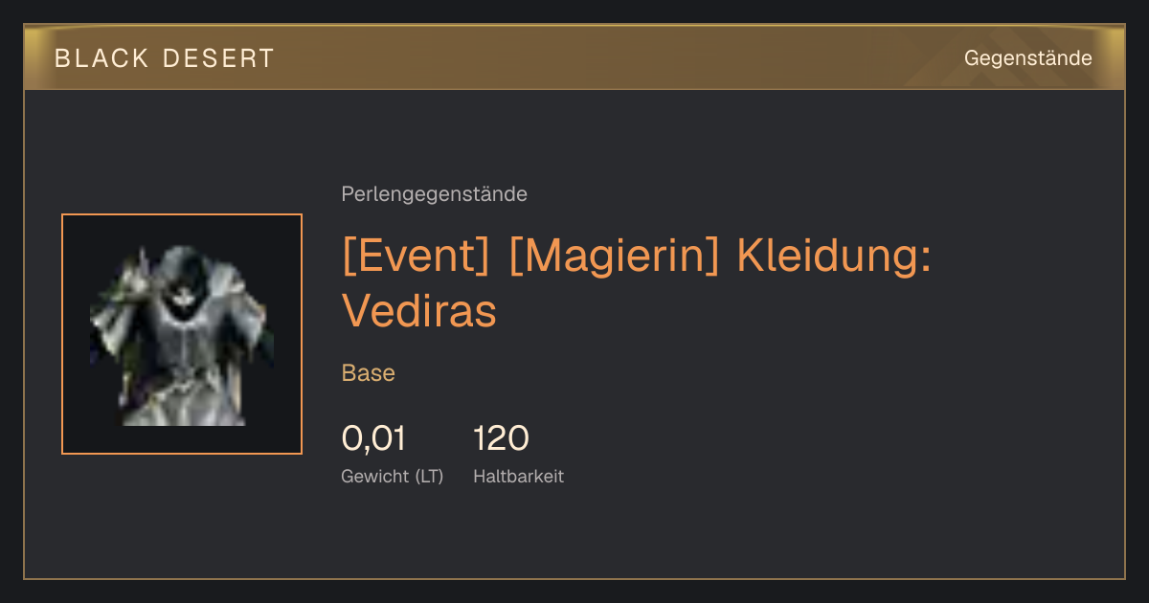Click the 120 durability value

tap(501, 438)
